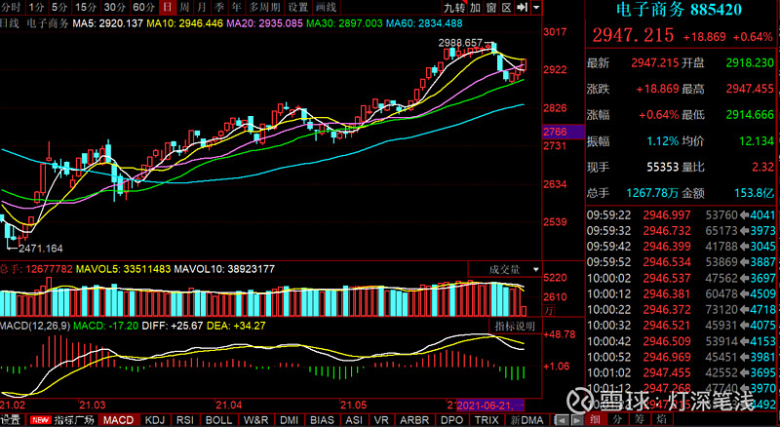The height and width of the screenshot is (427, 780).
Task: Select the BOLL indicator tab
Action: [218, 420]
